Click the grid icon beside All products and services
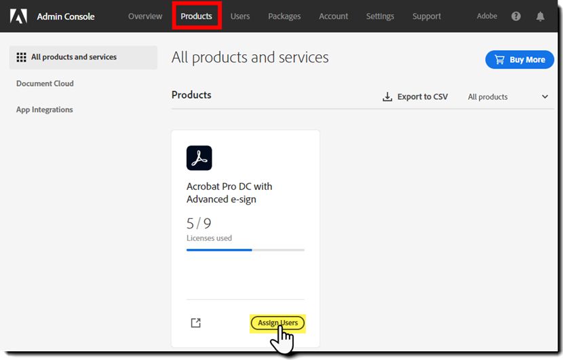 coord(21,58)
